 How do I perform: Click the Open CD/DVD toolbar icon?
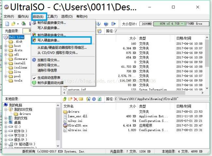pos(24,24)
